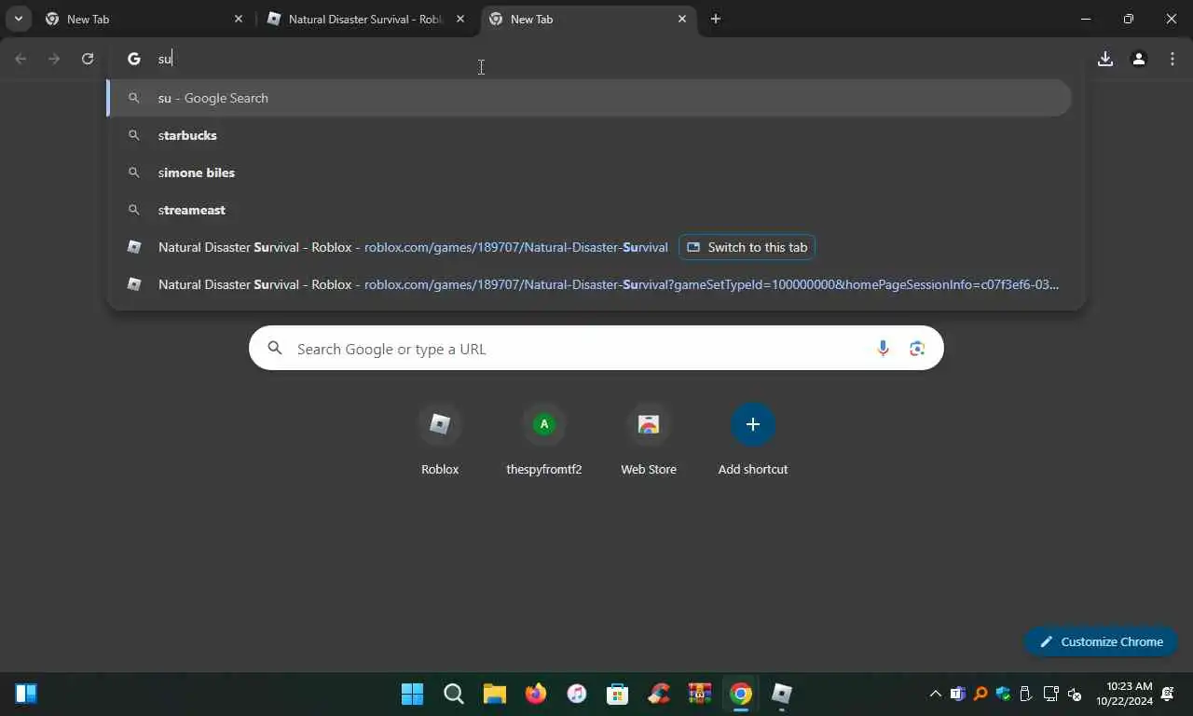Open the Windows Start menu

(412, 694)
